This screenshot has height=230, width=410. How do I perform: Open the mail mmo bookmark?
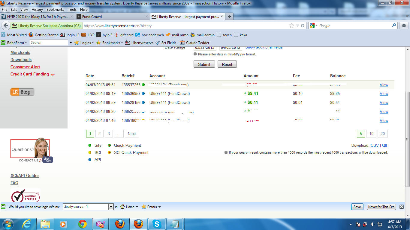(x=177, y=35)
